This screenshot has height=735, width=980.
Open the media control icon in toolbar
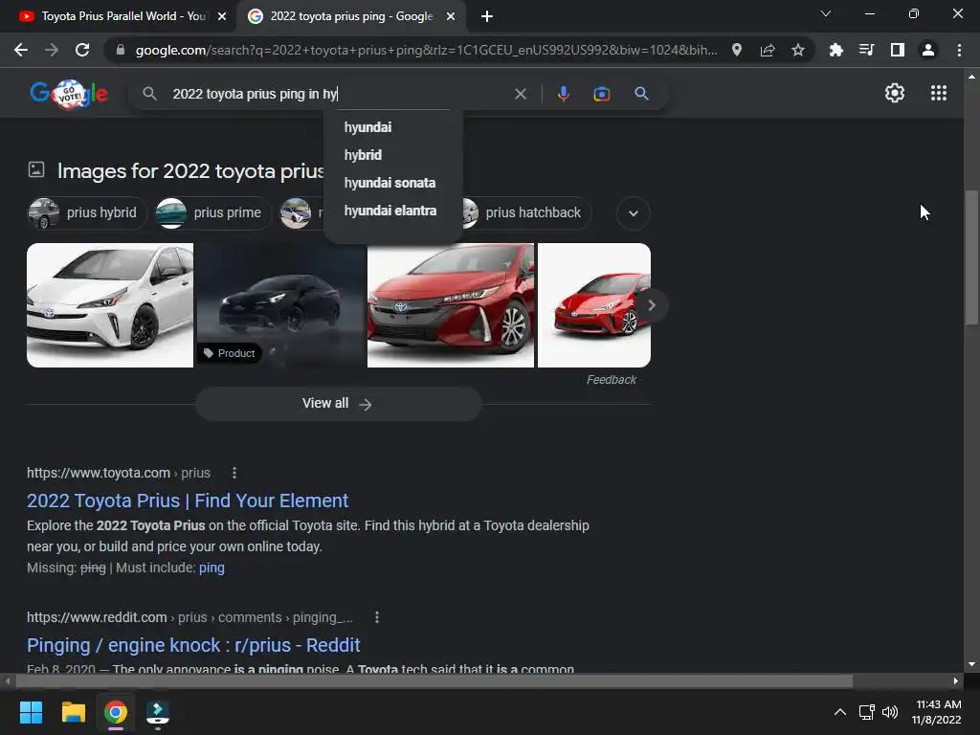(x=866, y=50)
